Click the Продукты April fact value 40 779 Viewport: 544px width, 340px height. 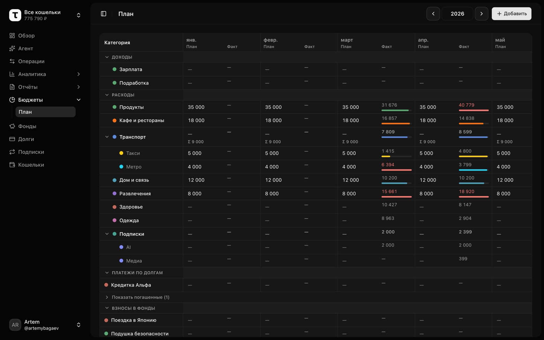[467, 105]
